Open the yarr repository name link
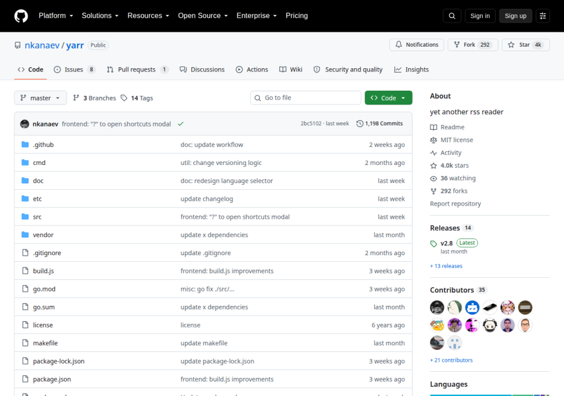The width and height of the screenshot is (564, 396). click(x=75, y=45)
